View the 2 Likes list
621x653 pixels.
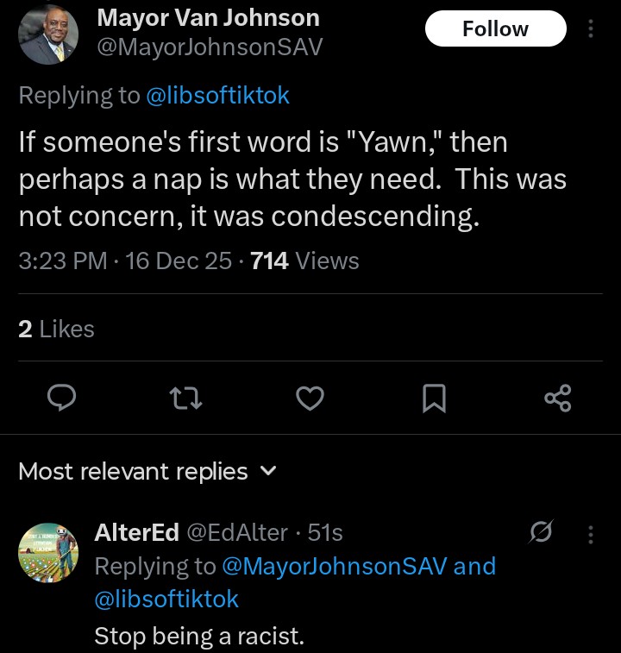pyautogui.click(x=56, y=329)
